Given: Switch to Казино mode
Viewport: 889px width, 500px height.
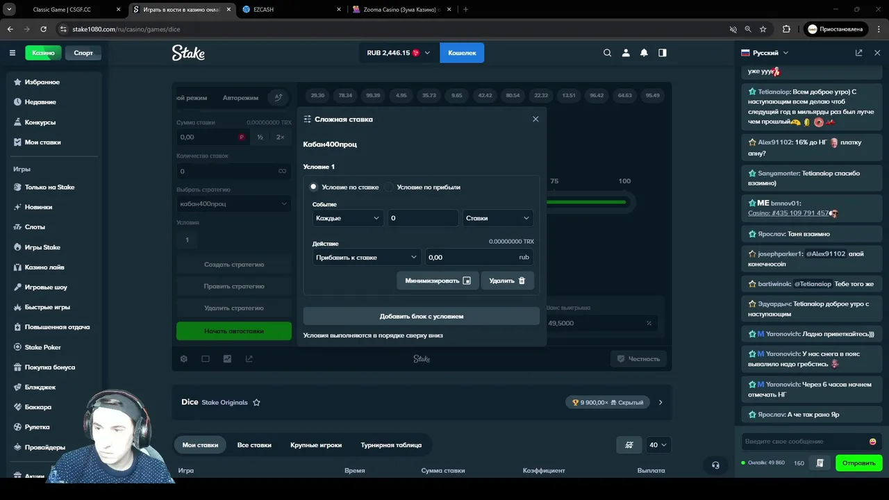Looking at the screenshot, I should [43, 53].
